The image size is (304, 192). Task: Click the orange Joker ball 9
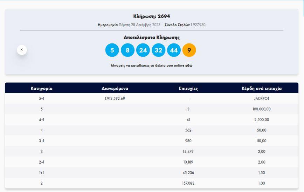[x=189, y=50]
